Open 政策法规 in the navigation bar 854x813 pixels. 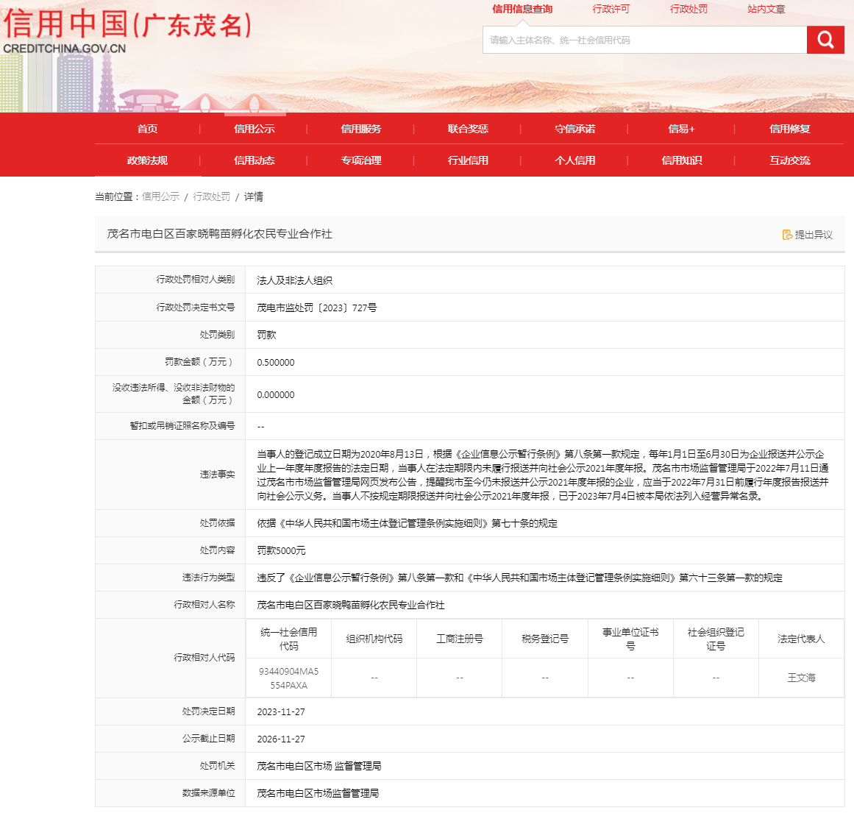click(147, 160)
